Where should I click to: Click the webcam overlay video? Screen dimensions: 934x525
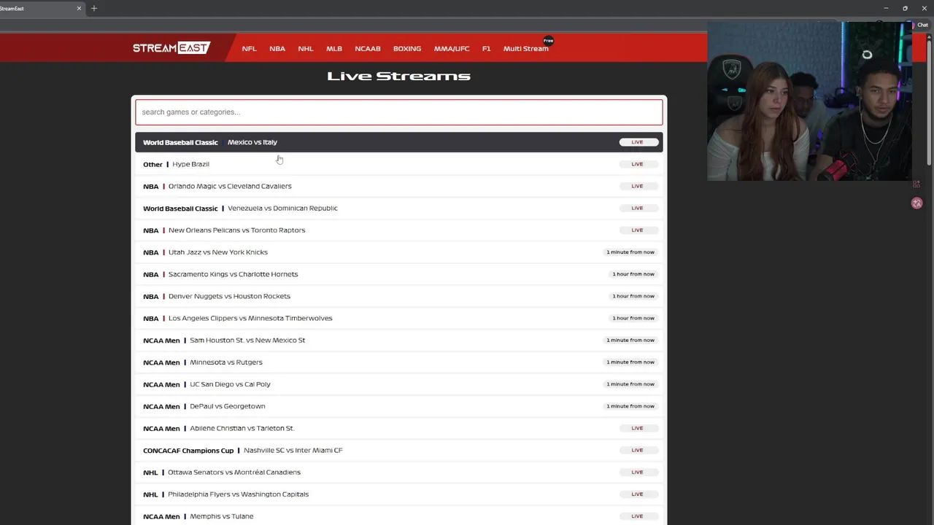(809, 101)
